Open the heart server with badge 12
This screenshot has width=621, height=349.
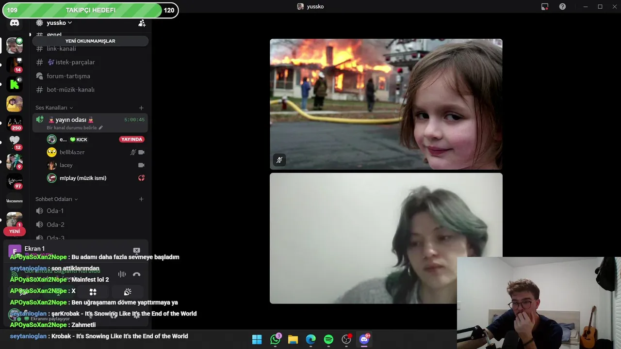tap(14, 143)
